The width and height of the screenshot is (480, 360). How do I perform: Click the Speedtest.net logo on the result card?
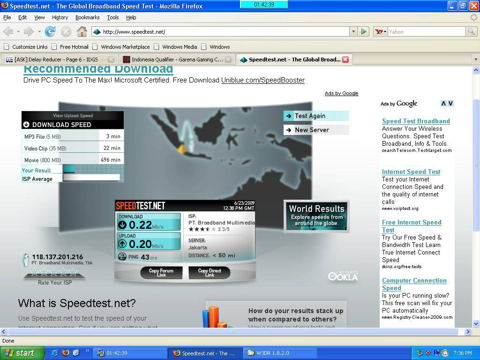(141, 206)
